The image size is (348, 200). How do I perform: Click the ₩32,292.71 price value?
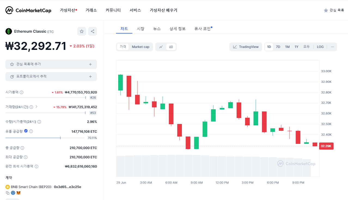[36, 46]
